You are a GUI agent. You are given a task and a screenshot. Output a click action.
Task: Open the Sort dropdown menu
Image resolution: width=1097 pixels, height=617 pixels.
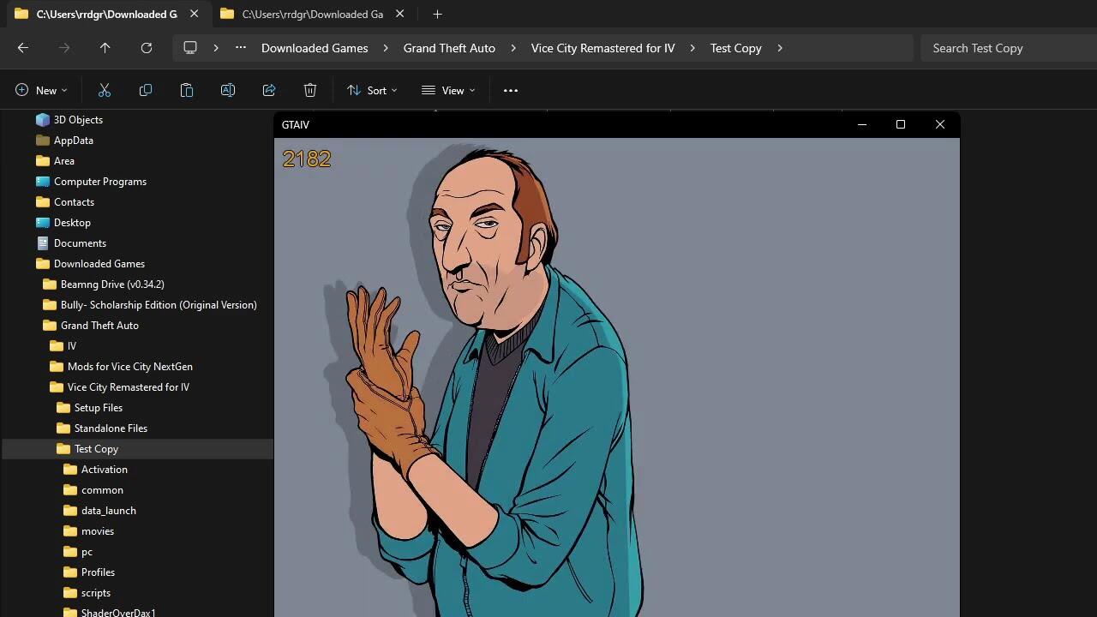point(372,90)
